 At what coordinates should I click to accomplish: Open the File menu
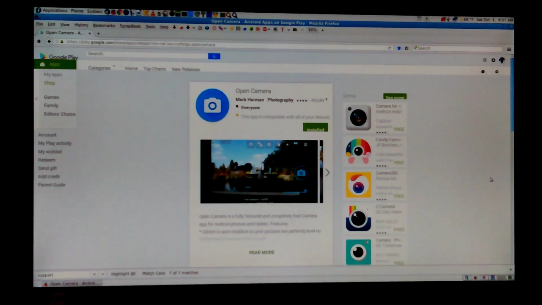pos(39,24)
